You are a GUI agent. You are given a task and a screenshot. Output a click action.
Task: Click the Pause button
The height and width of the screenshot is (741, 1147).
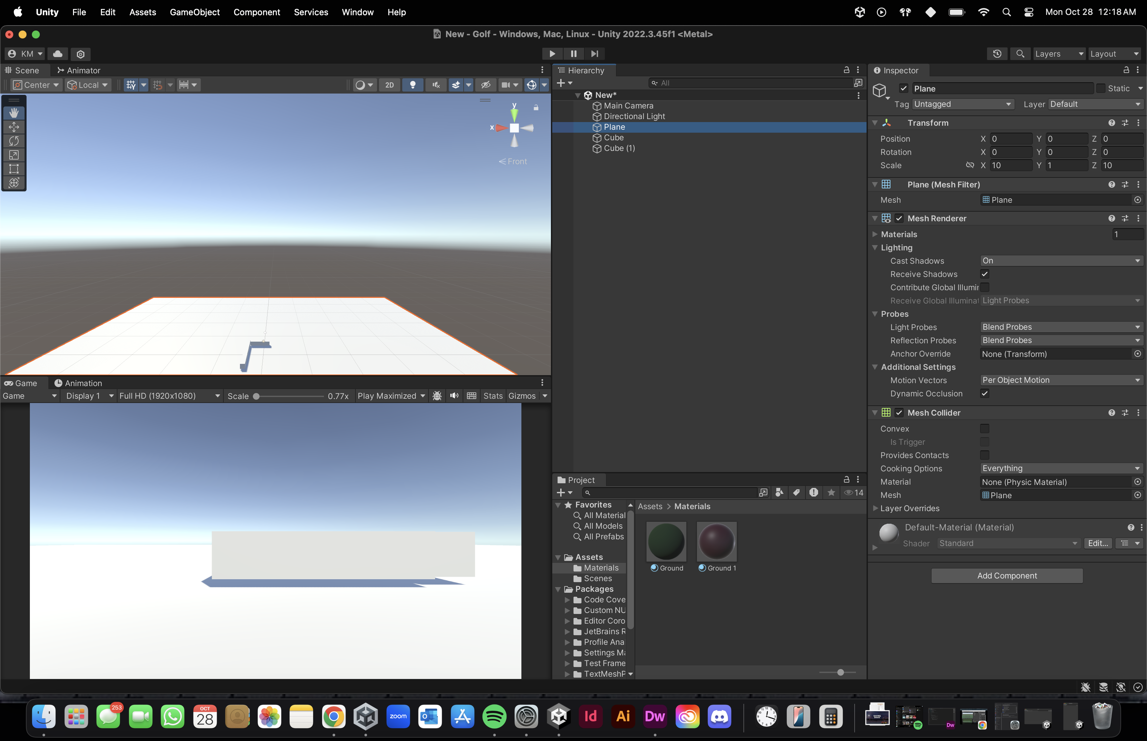tap(573, 53)
